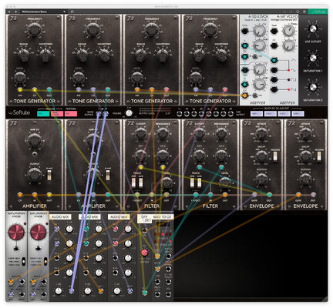Click the orange DVCA output jack at bottom
The height and width of the screenshot is (308, 333).
pos(245,95)
